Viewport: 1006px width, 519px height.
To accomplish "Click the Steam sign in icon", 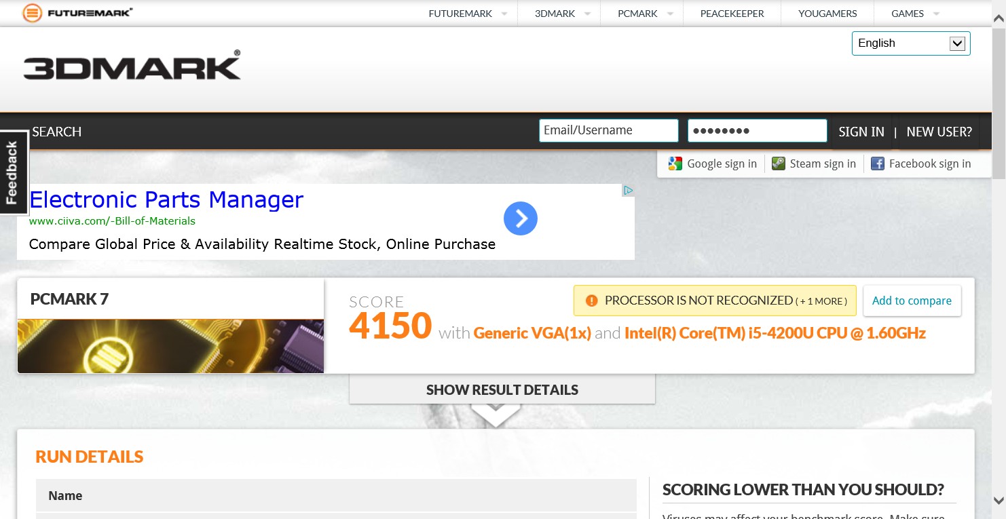I will coord(778,164).
